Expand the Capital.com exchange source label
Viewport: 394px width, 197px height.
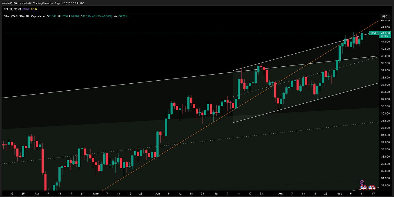click(38, 16)
